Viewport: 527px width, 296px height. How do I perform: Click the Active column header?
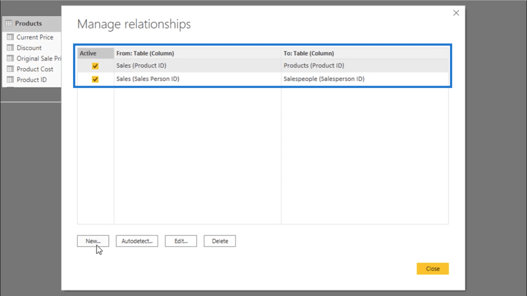pos(95,53)
